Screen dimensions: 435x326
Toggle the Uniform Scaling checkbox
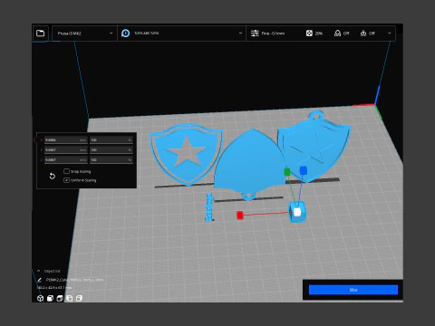pos(66,180)
